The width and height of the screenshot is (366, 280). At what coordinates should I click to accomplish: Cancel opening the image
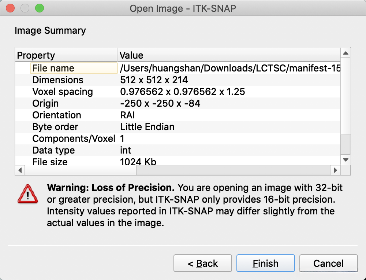pyautogui.click(x=328, y=264)
